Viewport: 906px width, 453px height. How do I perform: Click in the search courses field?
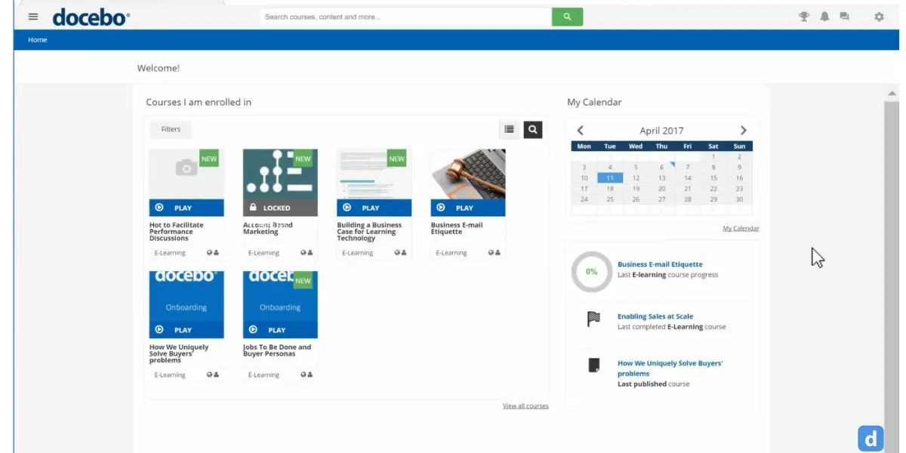(x=405, y=17)
